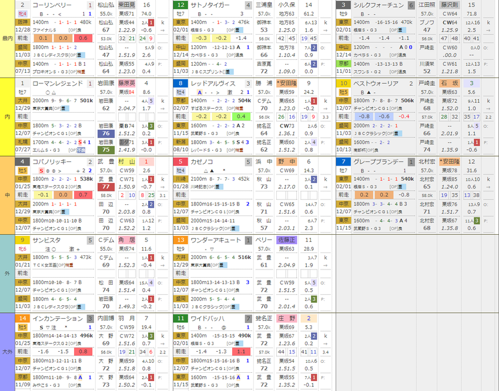Click スワンS・G2 race name
Screen dimensions: 499x391
pos(367,72)
